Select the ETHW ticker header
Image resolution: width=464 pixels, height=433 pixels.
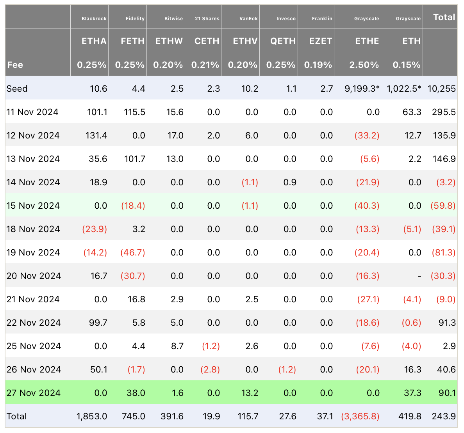pos(169,41)
